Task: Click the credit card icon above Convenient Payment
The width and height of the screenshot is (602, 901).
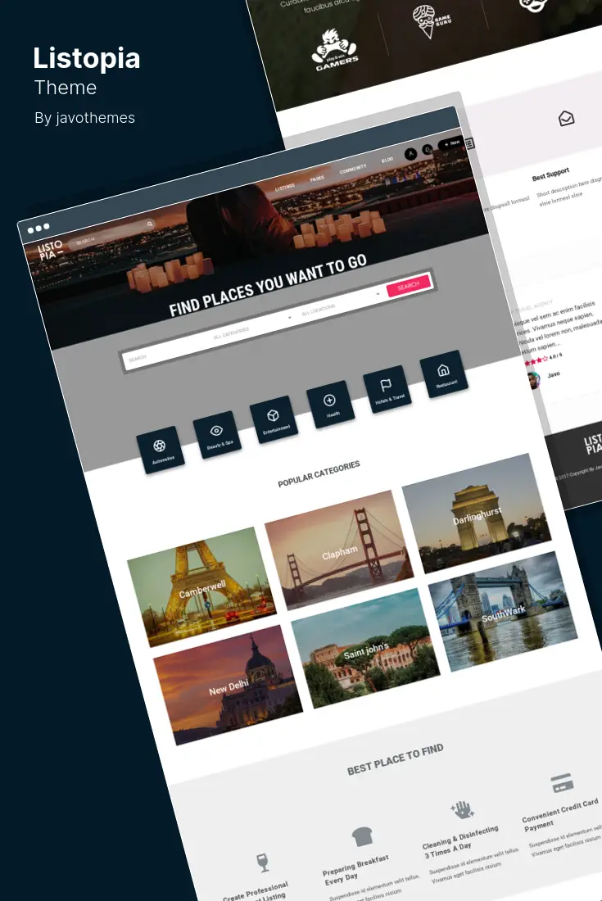Action: (x=562, y=782)
